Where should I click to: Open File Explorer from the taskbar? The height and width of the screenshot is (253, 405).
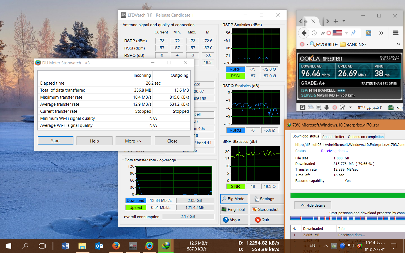(x=82, y=246)
